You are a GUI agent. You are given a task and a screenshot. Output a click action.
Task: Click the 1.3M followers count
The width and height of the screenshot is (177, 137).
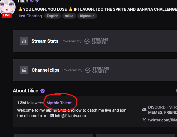30,103
